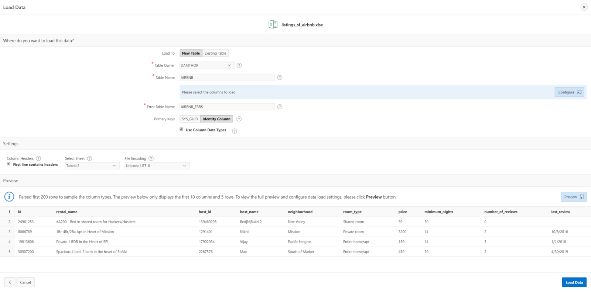The width and height of the screenshot is (591, 292).
Task: Open the Select Sheet dropdown
Action: pyautogui.click(x=92, y=166)
